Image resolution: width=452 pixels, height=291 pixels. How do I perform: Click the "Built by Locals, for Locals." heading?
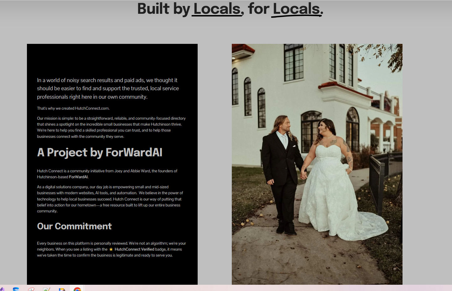click(230, 9)
